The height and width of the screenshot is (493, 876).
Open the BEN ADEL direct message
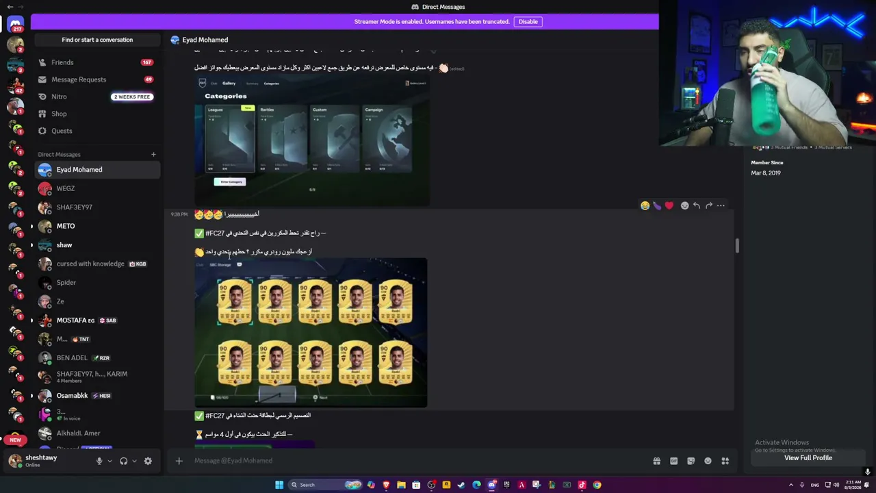coord(97,358)
